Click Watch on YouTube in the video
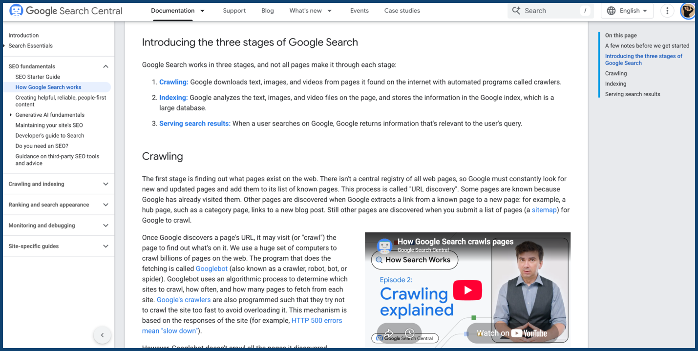Screen dimensions: 698x351 coord(511,333)
